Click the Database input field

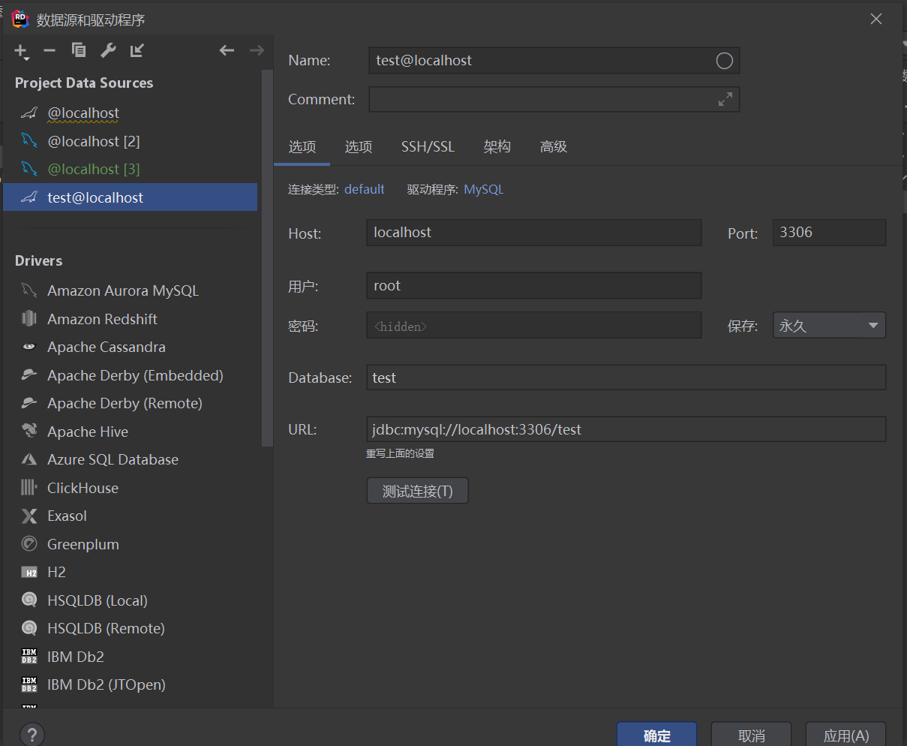626,378
